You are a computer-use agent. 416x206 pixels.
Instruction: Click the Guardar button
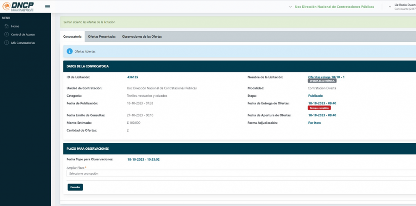(x=75, y=187)
